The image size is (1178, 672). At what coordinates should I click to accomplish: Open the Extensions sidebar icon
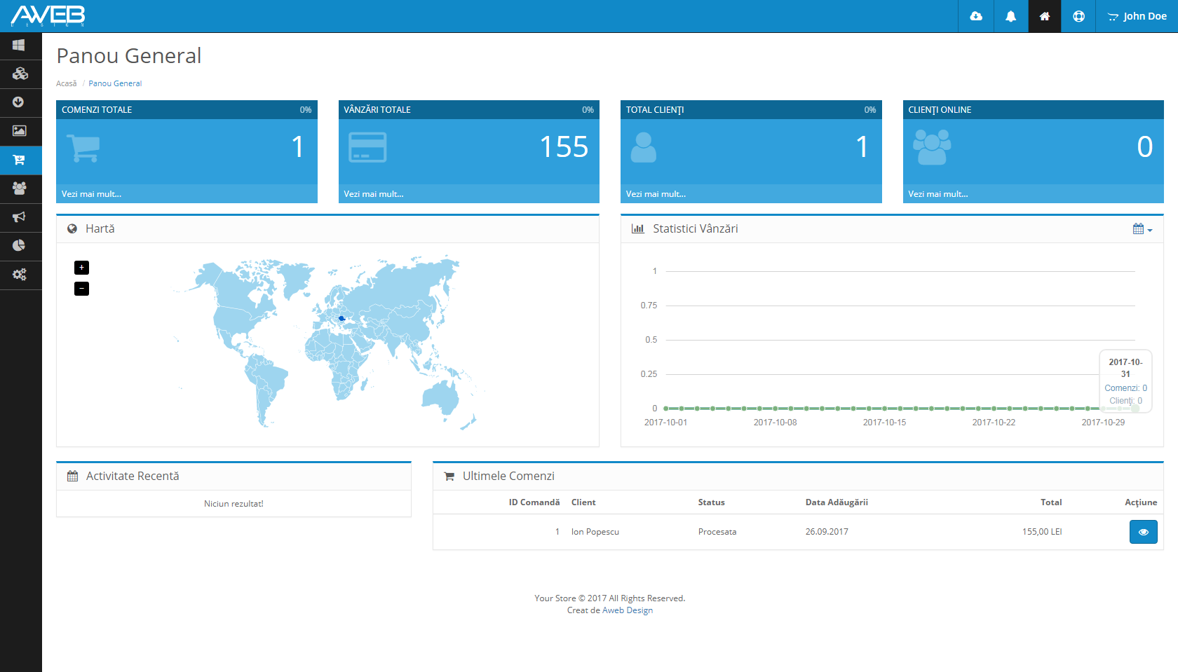[19, 103]
